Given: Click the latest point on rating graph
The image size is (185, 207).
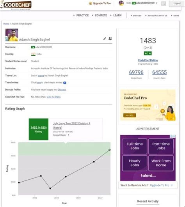Looking at the screenshot, I should click(109, 150).
